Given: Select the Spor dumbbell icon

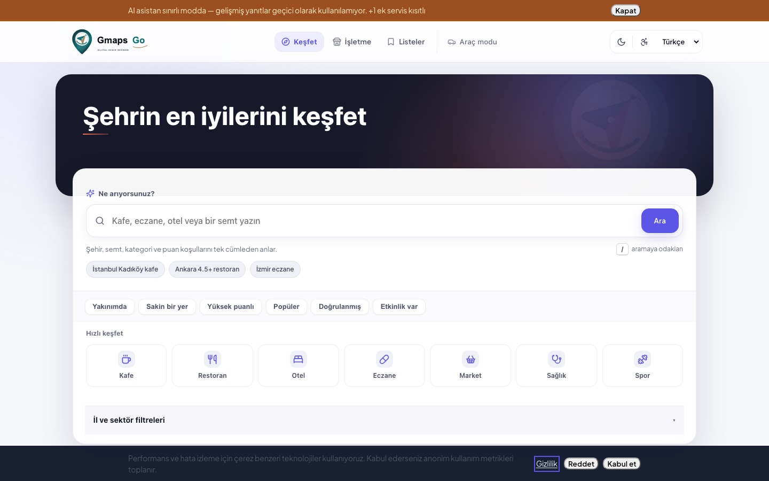Looking at the screenshot, I should [x=642, y=359].
